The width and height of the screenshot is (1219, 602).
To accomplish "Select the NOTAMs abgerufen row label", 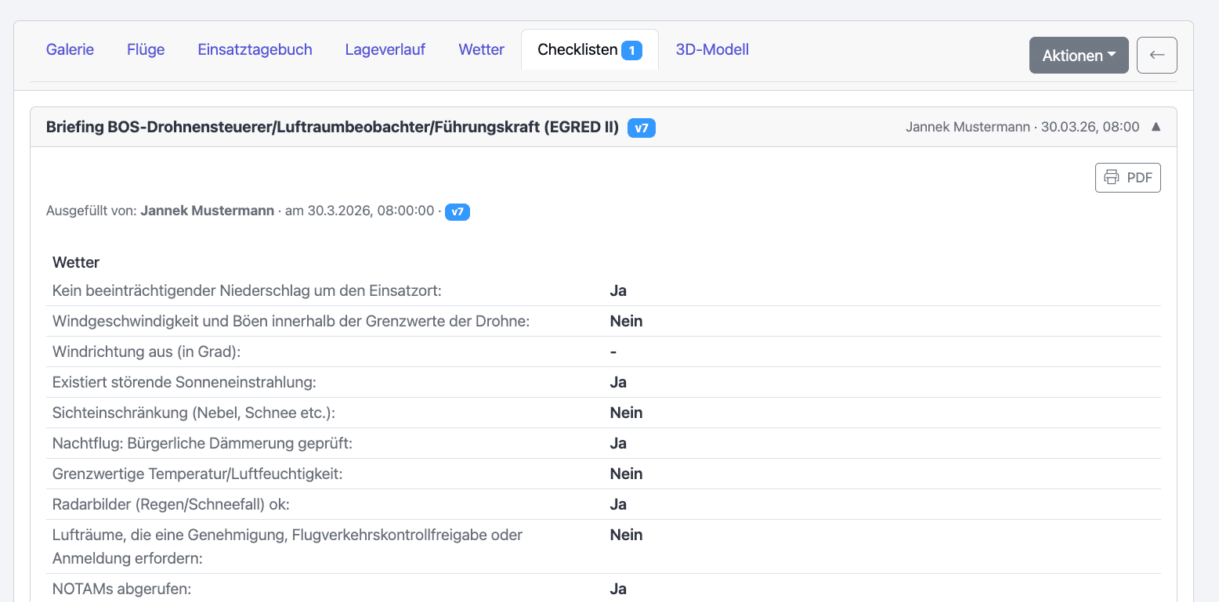I will 121,589.
